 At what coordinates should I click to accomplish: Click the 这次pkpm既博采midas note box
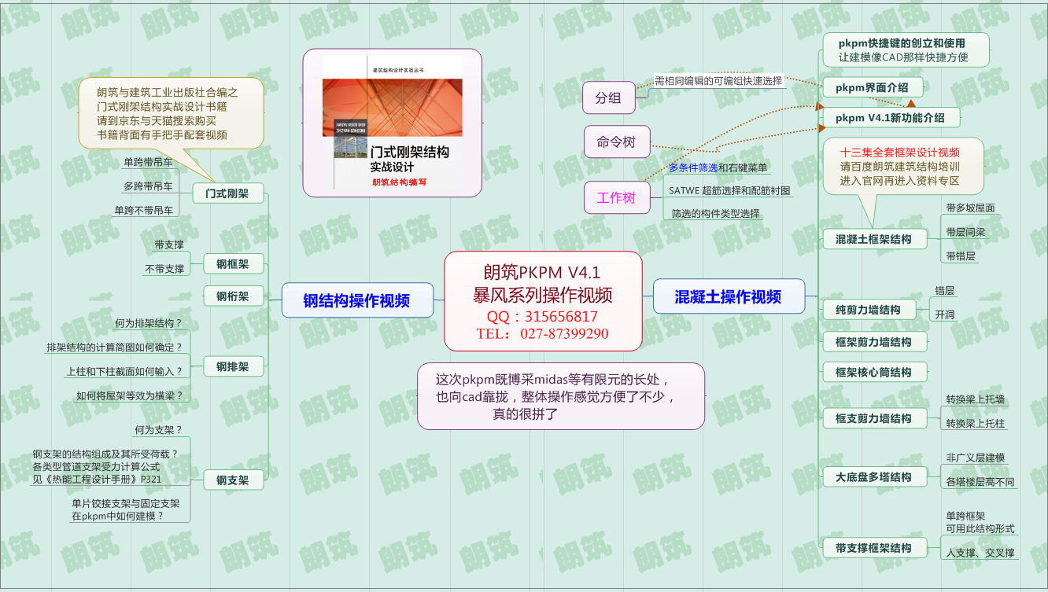[561, 395]
